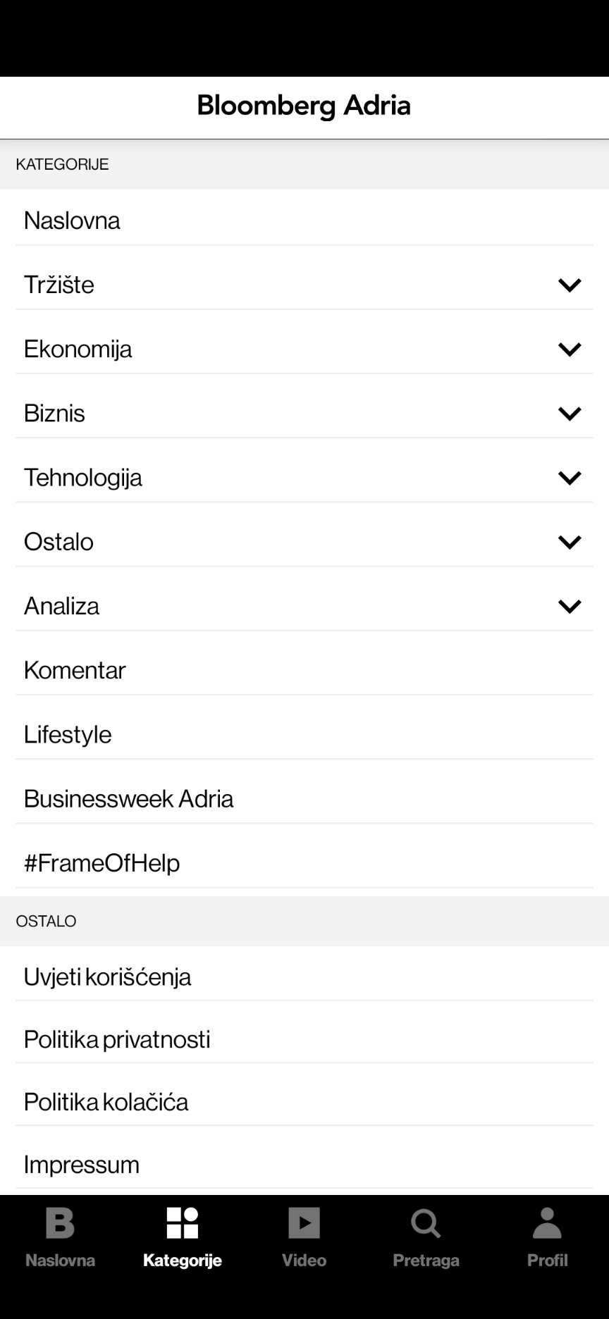The width and height of the screenshot is (609, 1319).
Task: Open the Komentar category
Action: coord(304,670)
